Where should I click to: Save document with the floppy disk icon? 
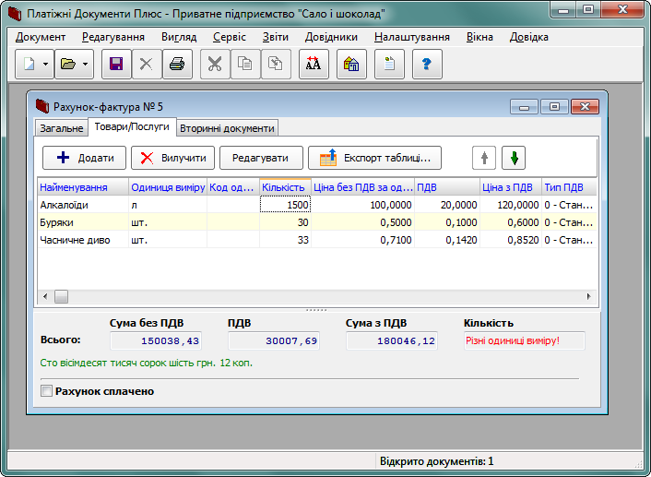[x=116, y=64]
